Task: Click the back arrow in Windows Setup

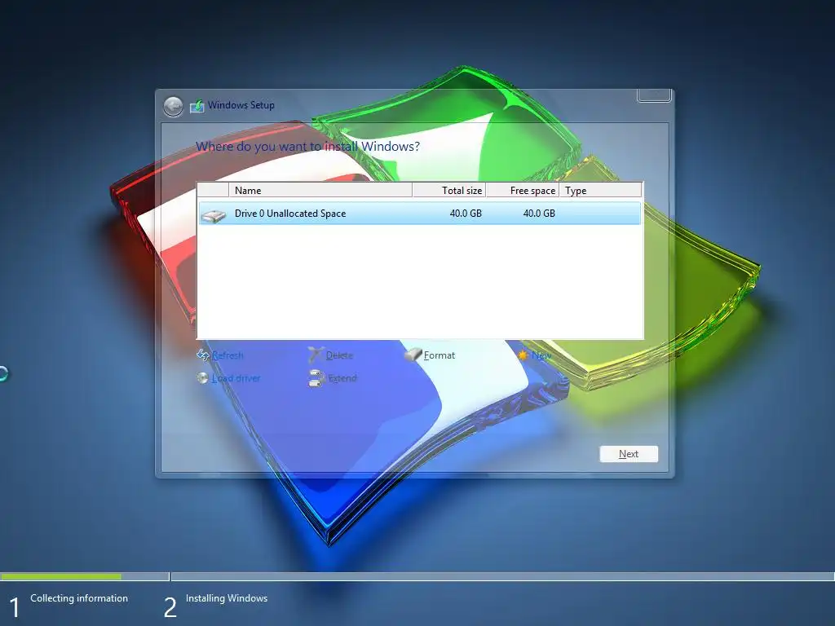Action: coord(173,107)
